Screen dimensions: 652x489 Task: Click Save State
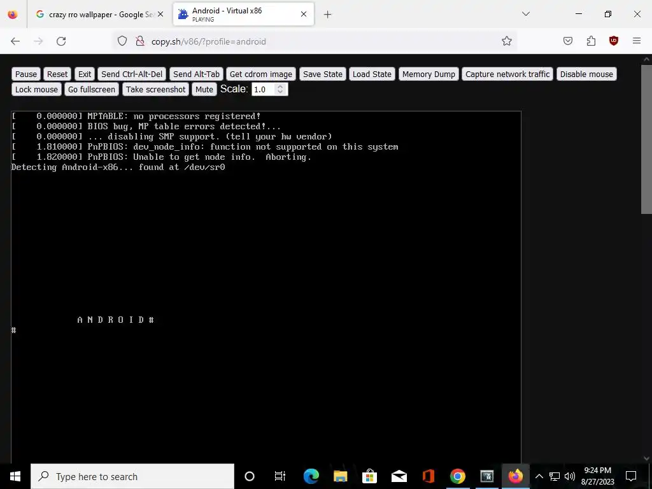point(323,74)
